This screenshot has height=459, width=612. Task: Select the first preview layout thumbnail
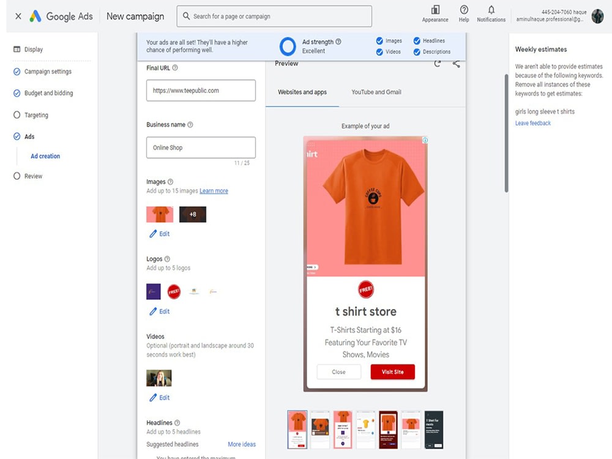pyautogui.click(x=297, y=430)
